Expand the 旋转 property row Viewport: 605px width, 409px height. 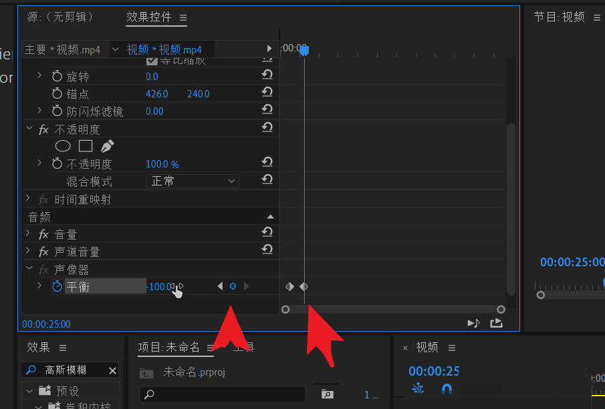(x=39, y=76)
